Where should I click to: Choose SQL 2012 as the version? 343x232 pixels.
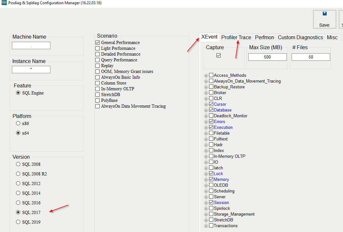click(18, 183)
